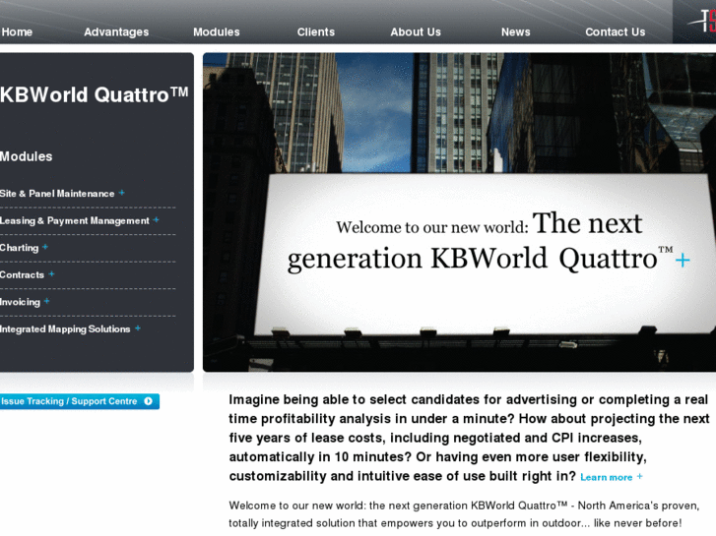Open Issue Tracking / Support Centre button
716x536 pixels.
(x=80, y=401)
